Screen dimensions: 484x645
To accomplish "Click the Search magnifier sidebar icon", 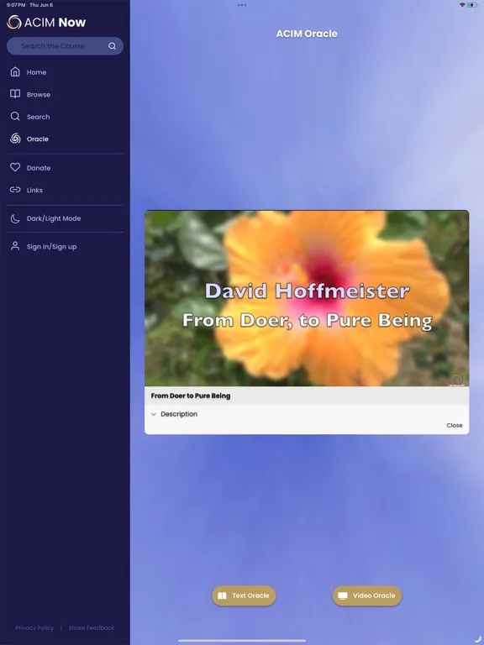I will 15,117.
